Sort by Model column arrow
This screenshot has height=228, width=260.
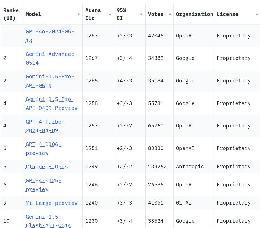pyautogui.click(x=79, y=14)
